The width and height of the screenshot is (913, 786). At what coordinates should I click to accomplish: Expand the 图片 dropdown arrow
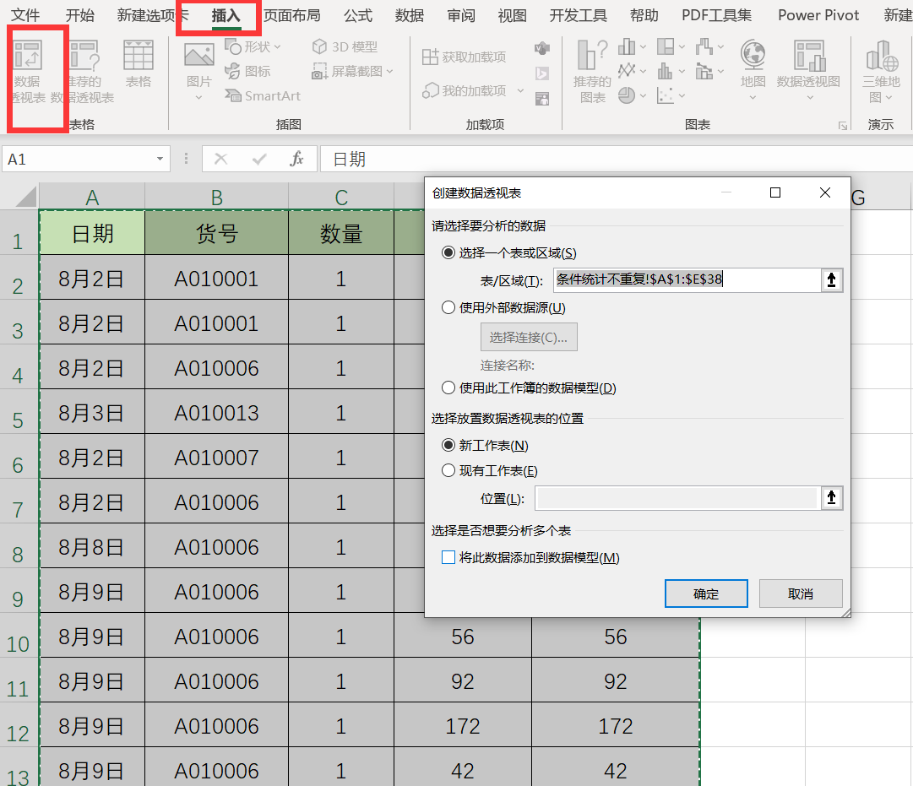tap(198, 97)
